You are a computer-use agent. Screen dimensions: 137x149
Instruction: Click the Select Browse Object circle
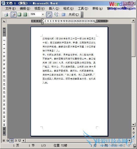[133, 132]
